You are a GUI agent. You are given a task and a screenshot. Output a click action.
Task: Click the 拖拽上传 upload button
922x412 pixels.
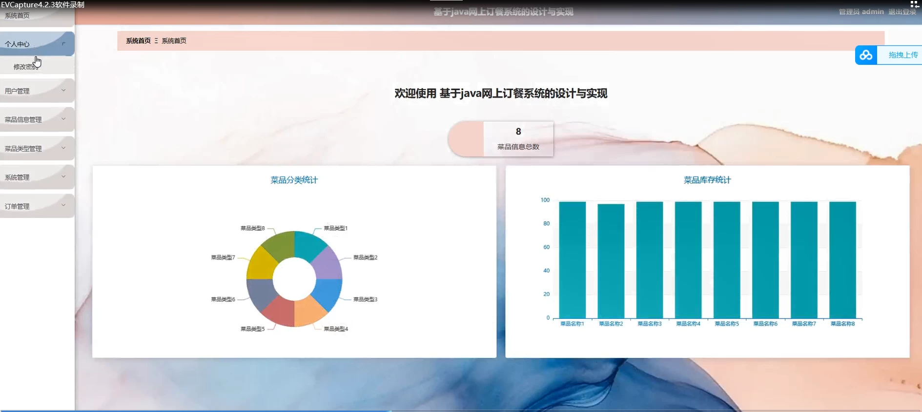[903, 55]
